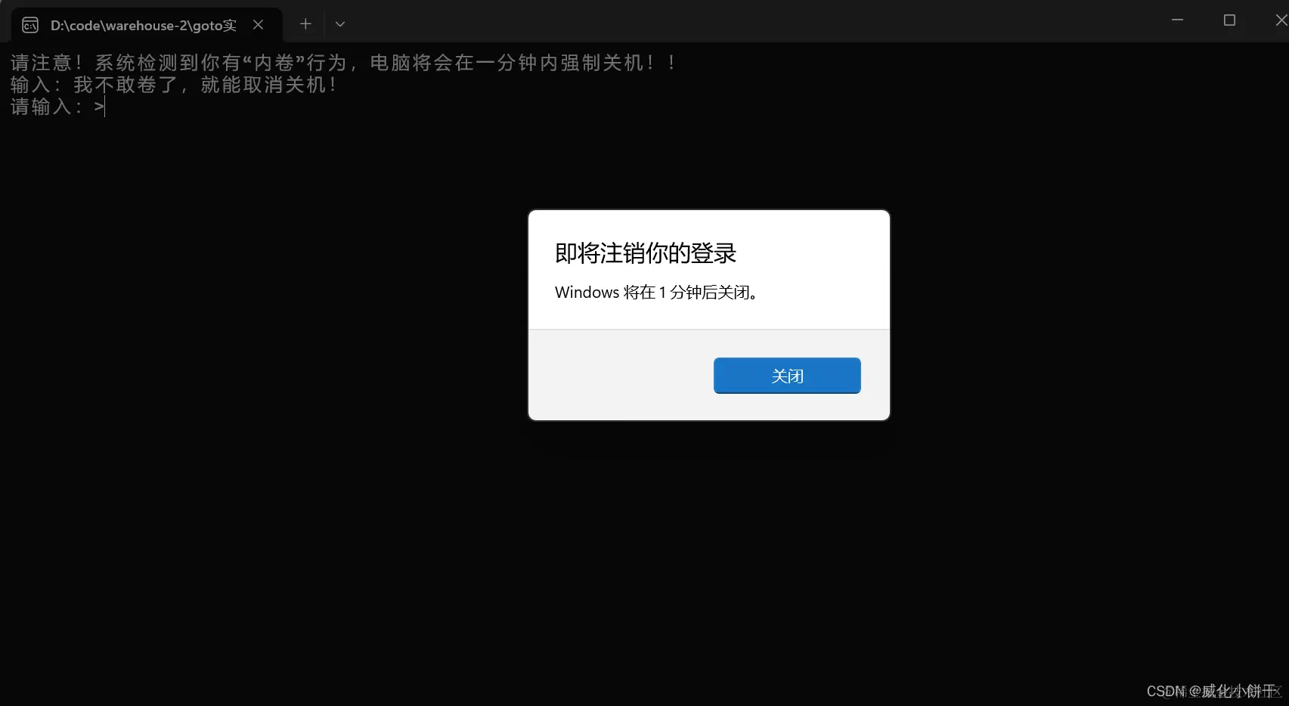Open a new terminal tab with the plus icon
1289x706 pixels.
point(305,24)
